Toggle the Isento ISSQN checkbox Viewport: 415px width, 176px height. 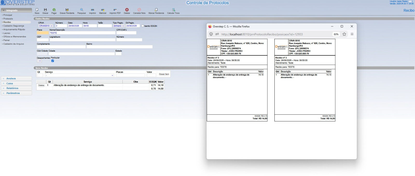coord(142,26)
